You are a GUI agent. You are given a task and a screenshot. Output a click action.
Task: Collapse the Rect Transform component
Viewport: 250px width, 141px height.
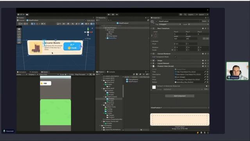151,29
